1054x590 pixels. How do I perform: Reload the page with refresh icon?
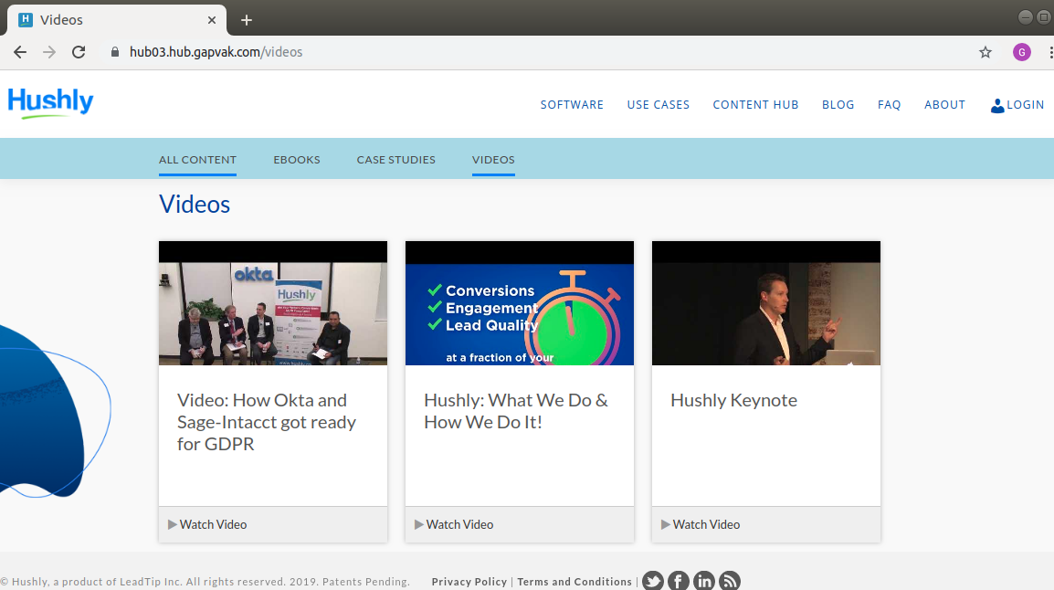[79, 52]
